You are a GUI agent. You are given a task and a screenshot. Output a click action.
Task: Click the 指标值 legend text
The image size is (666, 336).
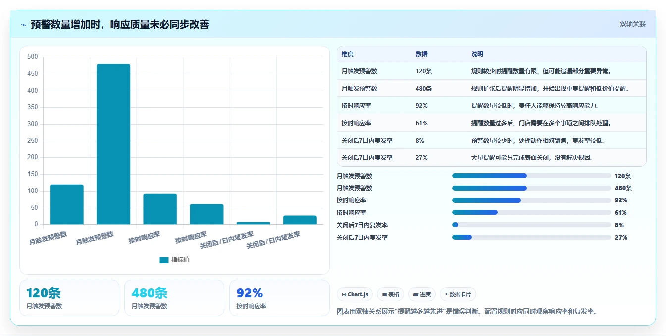(x=180, y=260)
